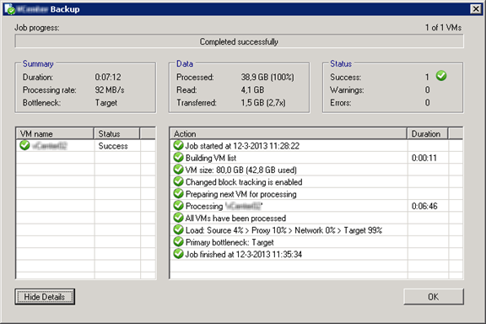Screen dimensions: 486x324
Task: Click the check icon for Job started row
Action: pos(178,145)
